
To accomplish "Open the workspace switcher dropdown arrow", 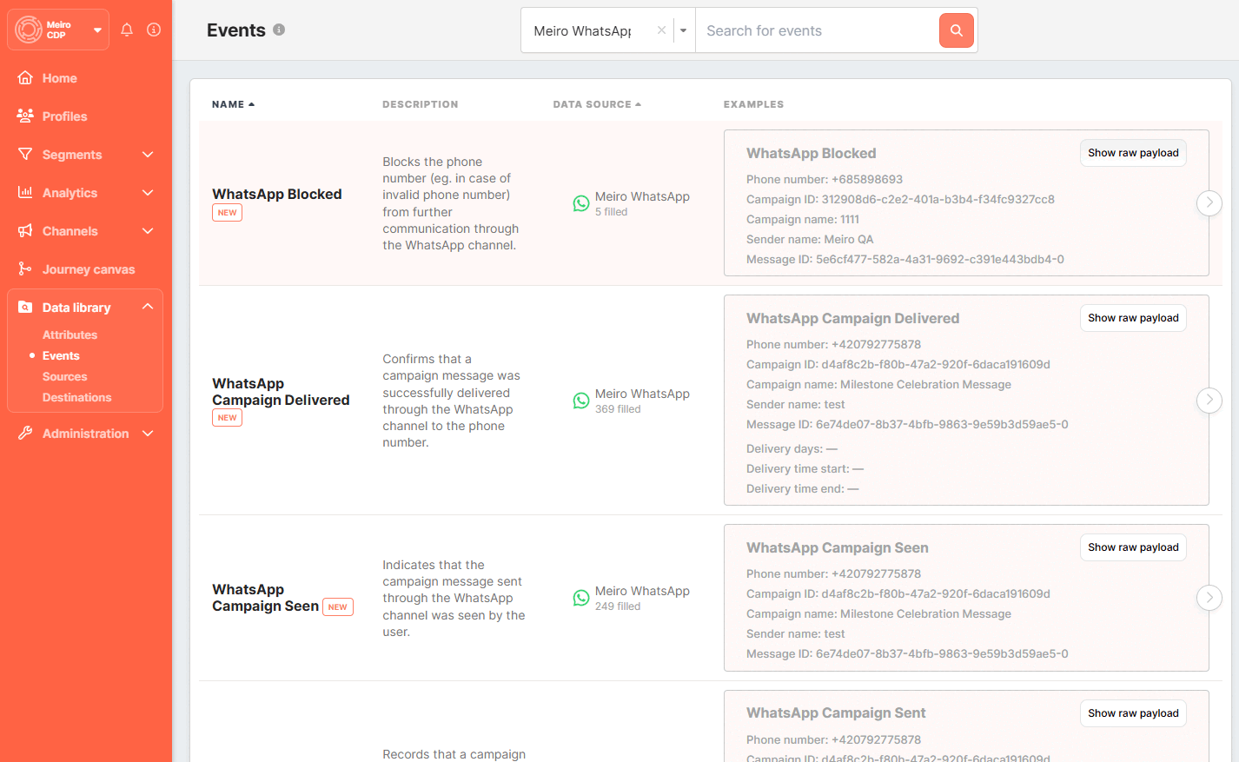I will 97,30.
